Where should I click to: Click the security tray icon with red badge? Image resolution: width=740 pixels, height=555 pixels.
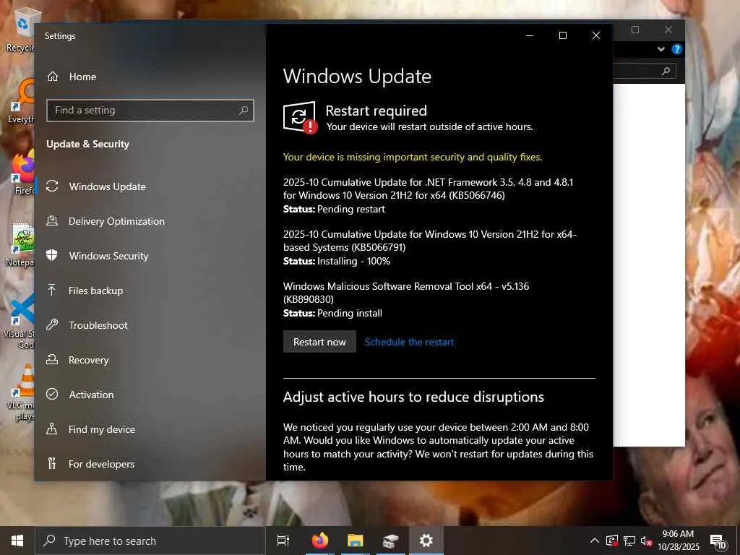(611, 541)
